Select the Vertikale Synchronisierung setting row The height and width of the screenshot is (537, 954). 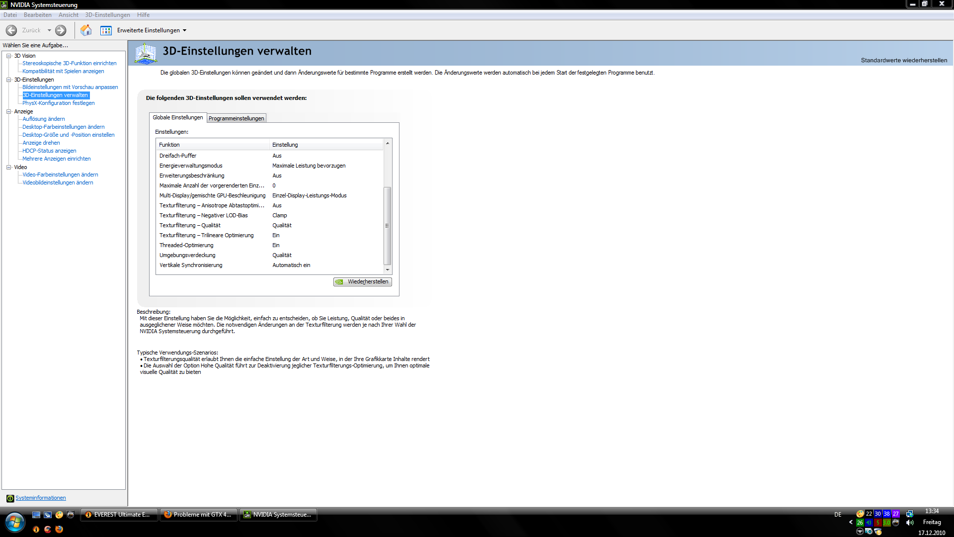coord(191,265)
